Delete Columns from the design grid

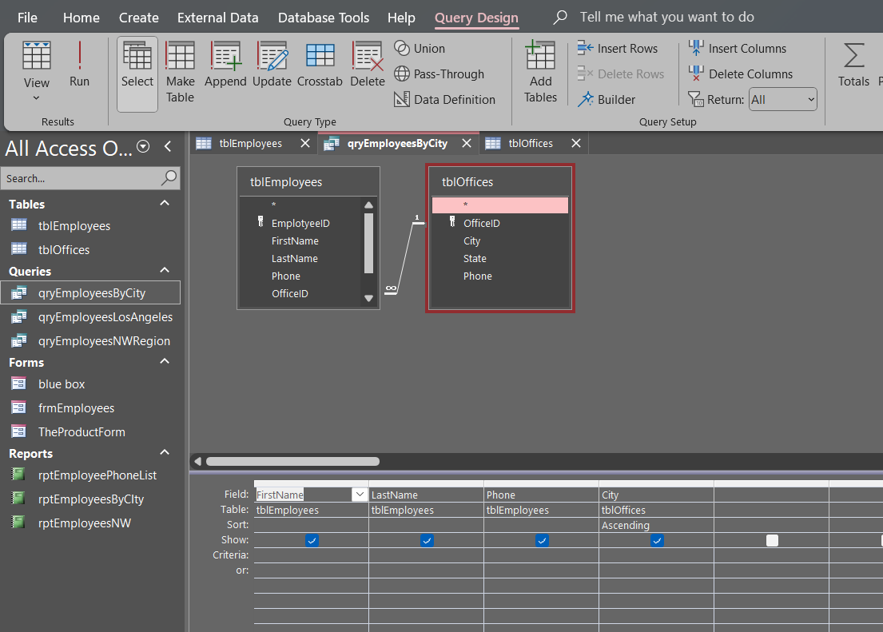pos(741,74)
